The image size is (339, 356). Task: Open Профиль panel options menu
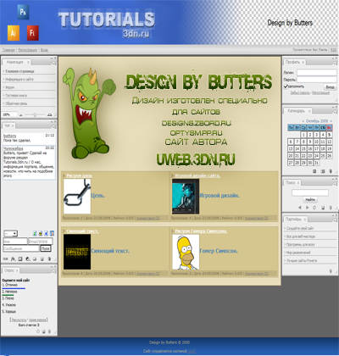click(x=335, y=64)
